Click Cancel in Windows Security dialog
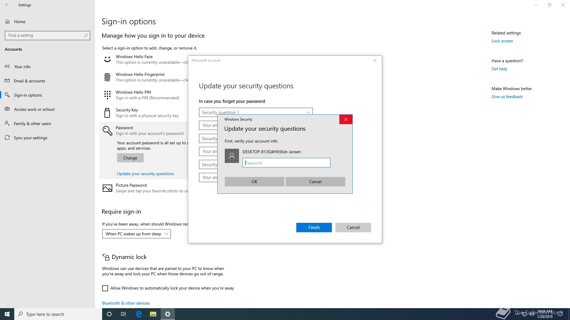 tap(315, 182)
